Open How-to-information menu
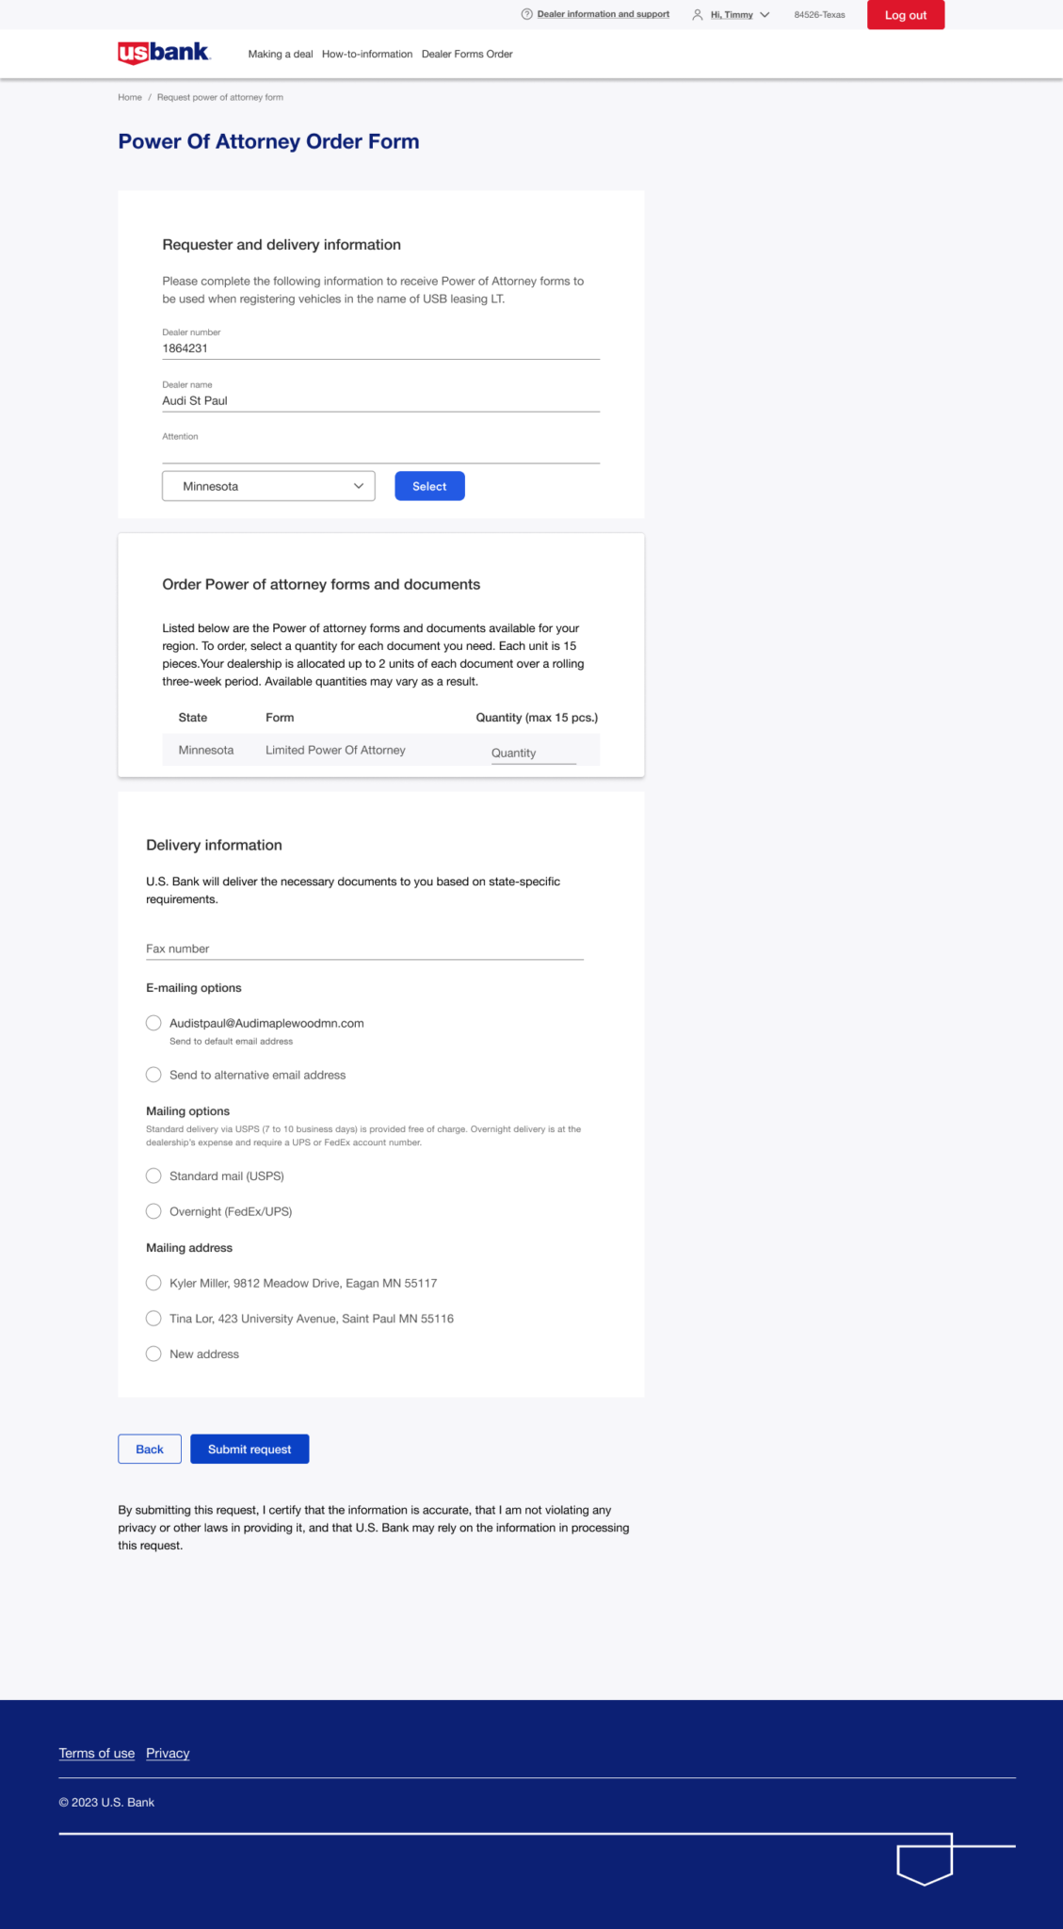Viewport: 1063px width, 1929px height. 367,54
